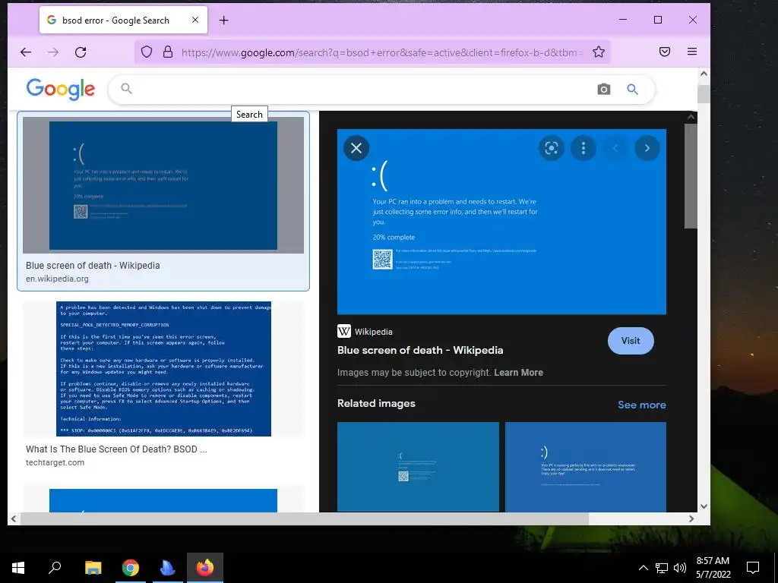Click the Visit button
Image resolution: width=778 pixels, height=583 pixels.
(631, 341)
